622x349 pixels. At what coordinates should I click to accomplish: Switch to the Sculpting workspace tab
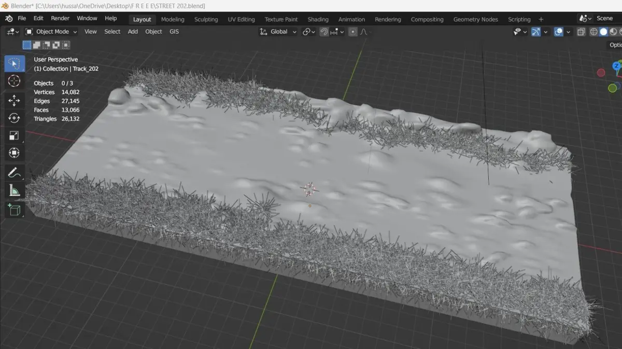coord(206,19)
